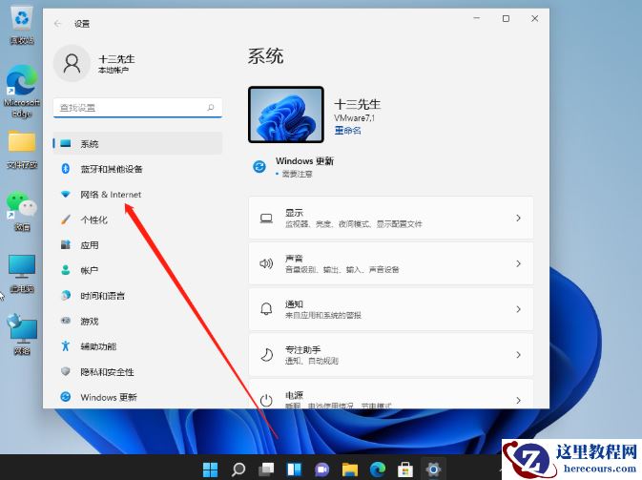Open File Explorer on taskbar
Viewport: 642px width, 480px height.
click(x=350, y=469)
